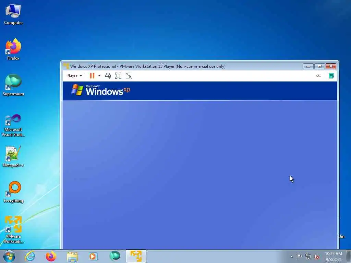This screenshot has height=263, width=351.
Task: Send Ctrl+Alt+Del to the virtual machine
Action: point(108,76)
